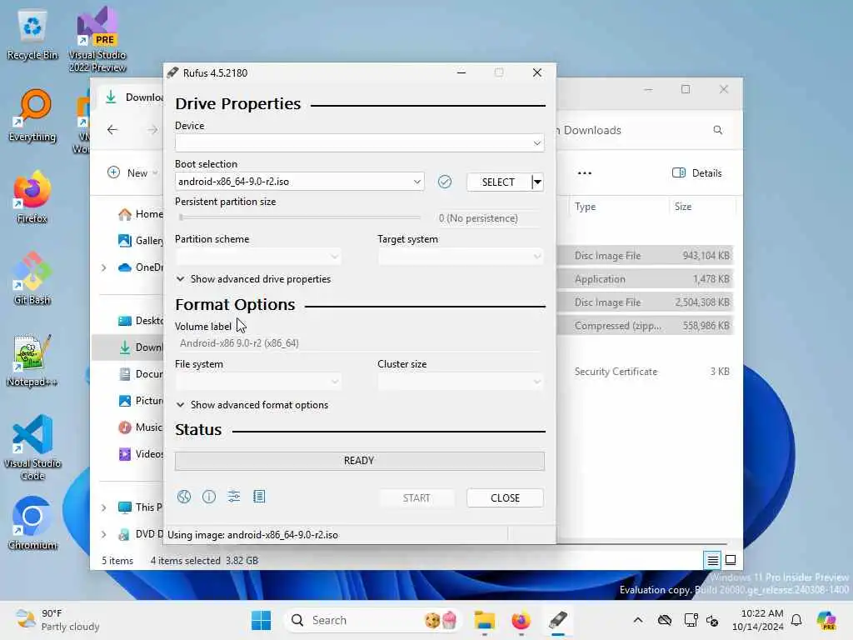853x640 pixels.
Task: Open Everything desktop icon
Action: (32, 116)
